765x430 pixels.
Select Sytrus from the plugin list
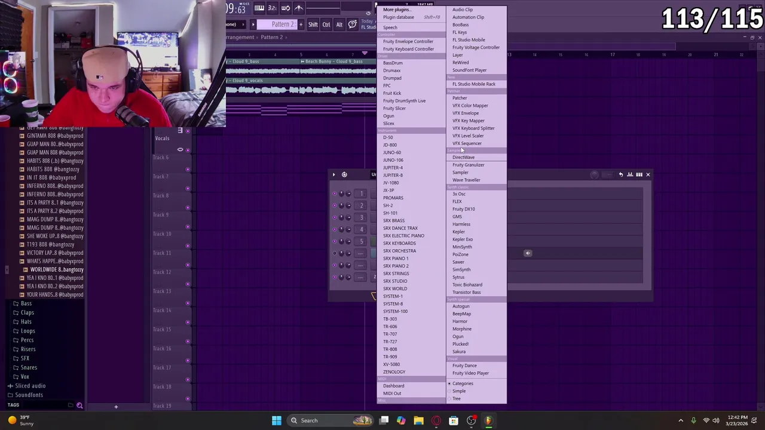458,277
